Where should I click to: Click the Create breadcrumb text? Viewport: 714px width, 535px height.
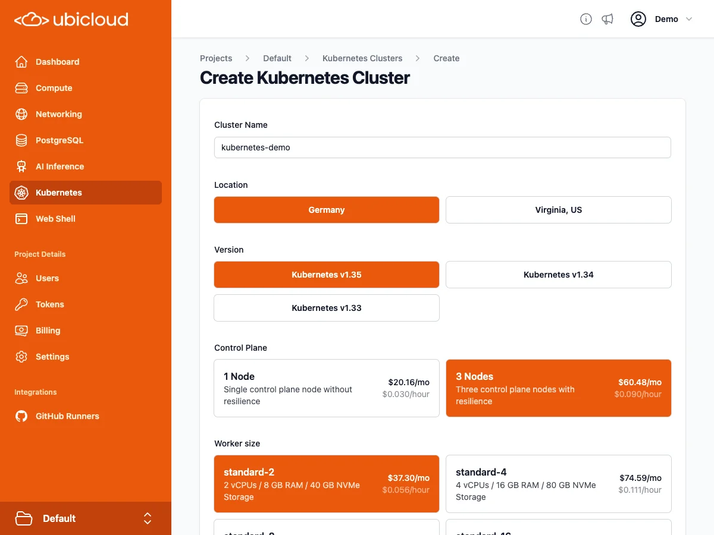point(446,58)
